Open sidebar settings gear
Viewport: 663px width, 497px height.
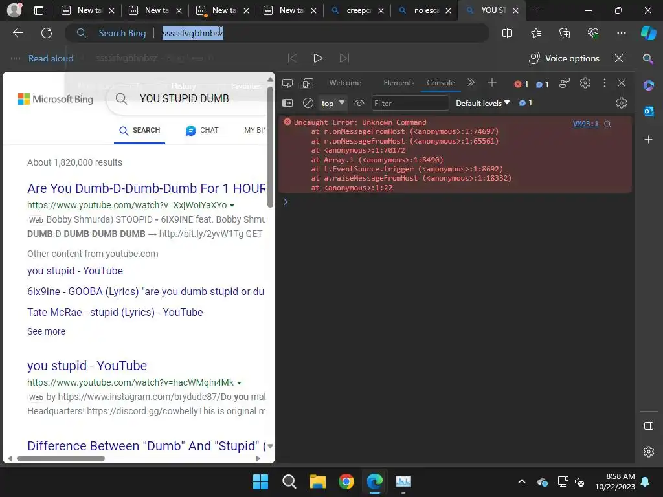(648, 452)
